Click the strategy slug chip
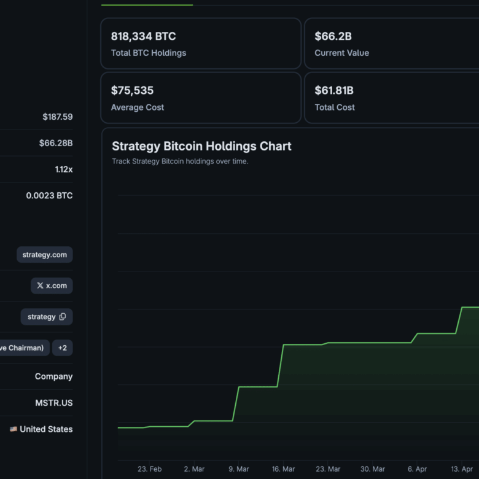Screen dimensions: 479x479 pos(47,317)
